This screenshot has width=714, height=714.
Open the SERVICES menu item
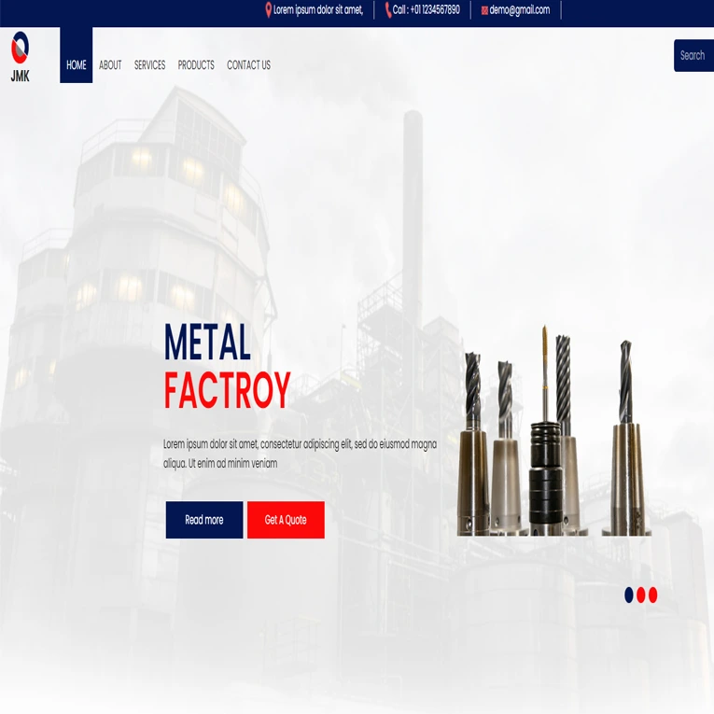pyautogui.click(x=149, y=65)
